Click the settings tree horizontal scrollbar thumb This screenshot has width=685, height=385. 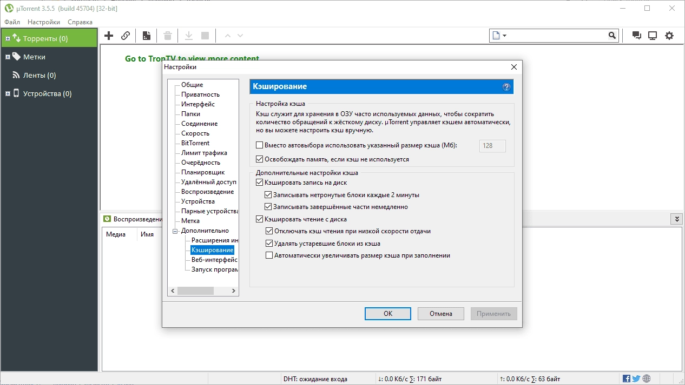point(195,291)
